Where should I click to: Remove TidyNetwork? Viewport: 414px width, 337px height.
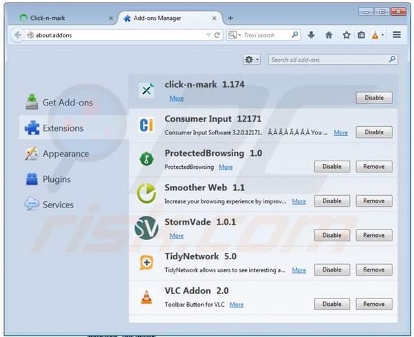pyautogui.click(x=374, y=269)
